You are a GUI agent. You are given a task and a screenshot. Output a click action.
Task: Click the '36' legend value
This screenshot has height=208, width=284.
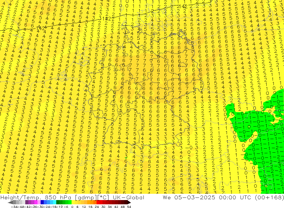(x=110, y=207)
